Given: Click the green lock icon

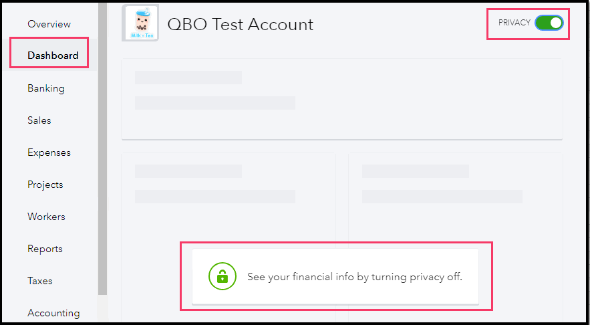Looking at the screenshot, I should (223, 276).
